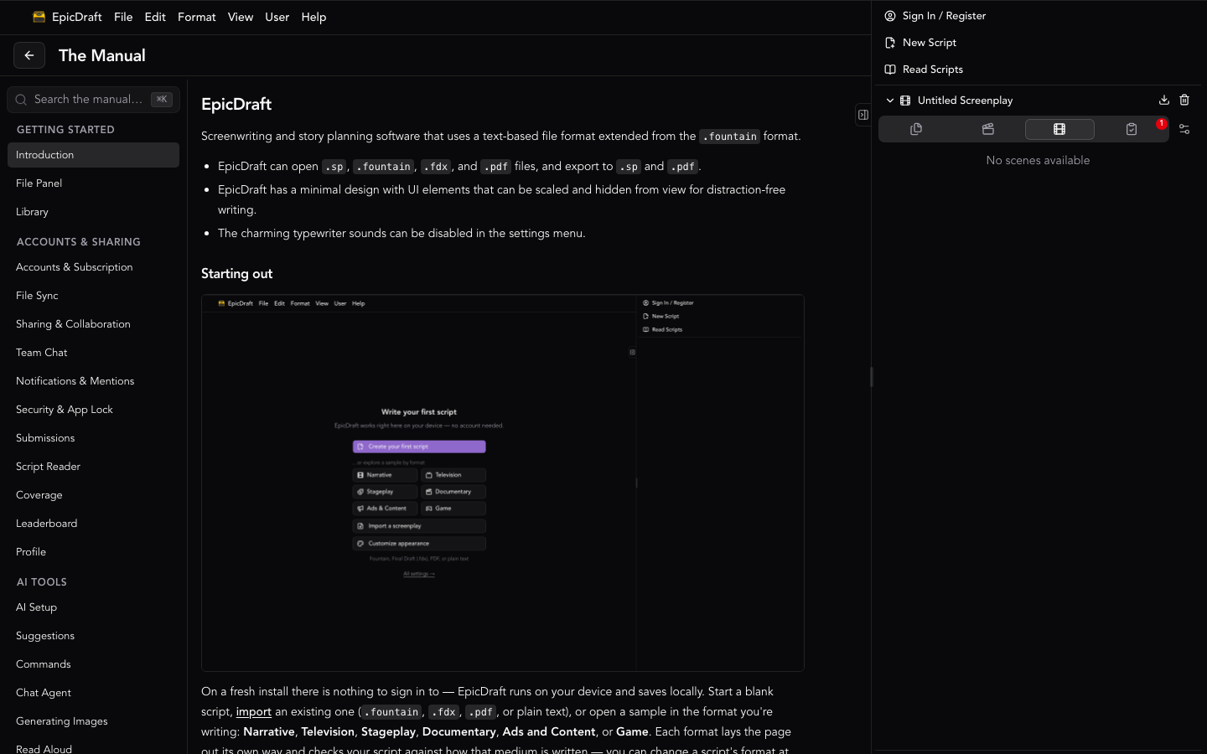The image size is (1207, 754).
Task: Click the magnifier icon in the manual search
Action: 21,100
